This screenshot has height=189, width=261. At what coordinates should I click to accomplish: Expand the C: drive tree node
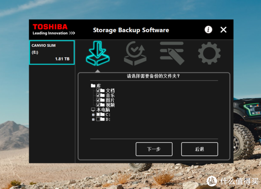pyautogui.click(x=93, y=115)
